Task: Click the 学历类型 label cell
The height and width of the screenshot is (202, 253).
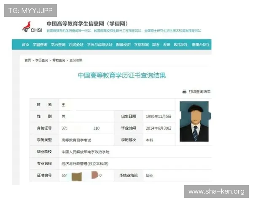Action: [x=44, y=140]
